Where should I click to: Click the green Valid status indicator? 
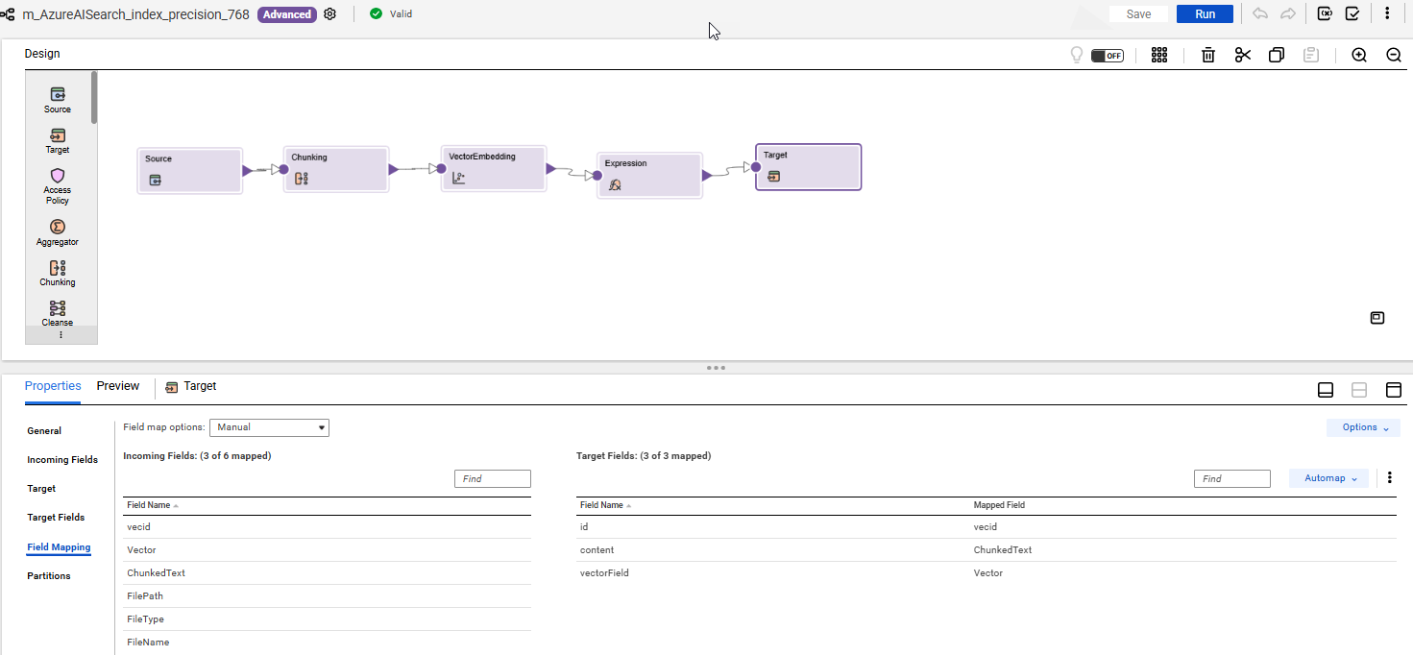[x=391, y=14]
